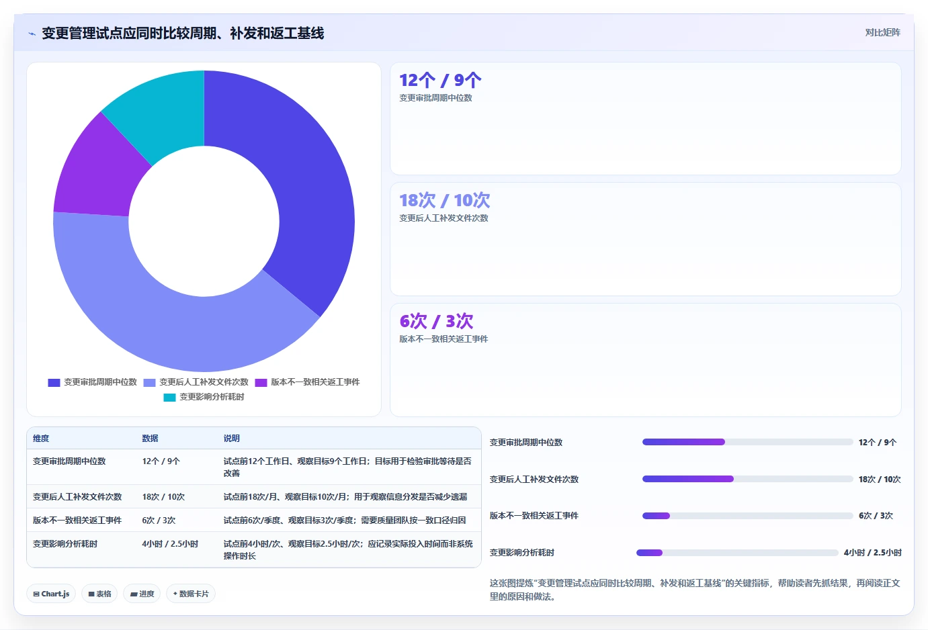Image resolution: width=928 pixels, height=630 pixels.
Task: Click the summary paragraph starting 这张图提炼
Action: [x=695, y=590]
